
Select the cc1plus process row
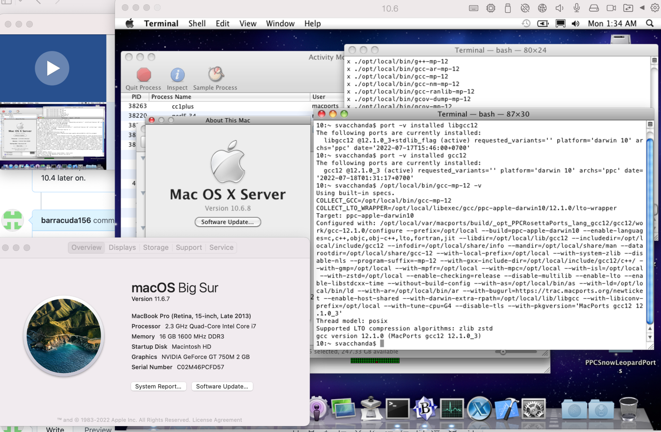pyautogui.click(x=233, y=106)
